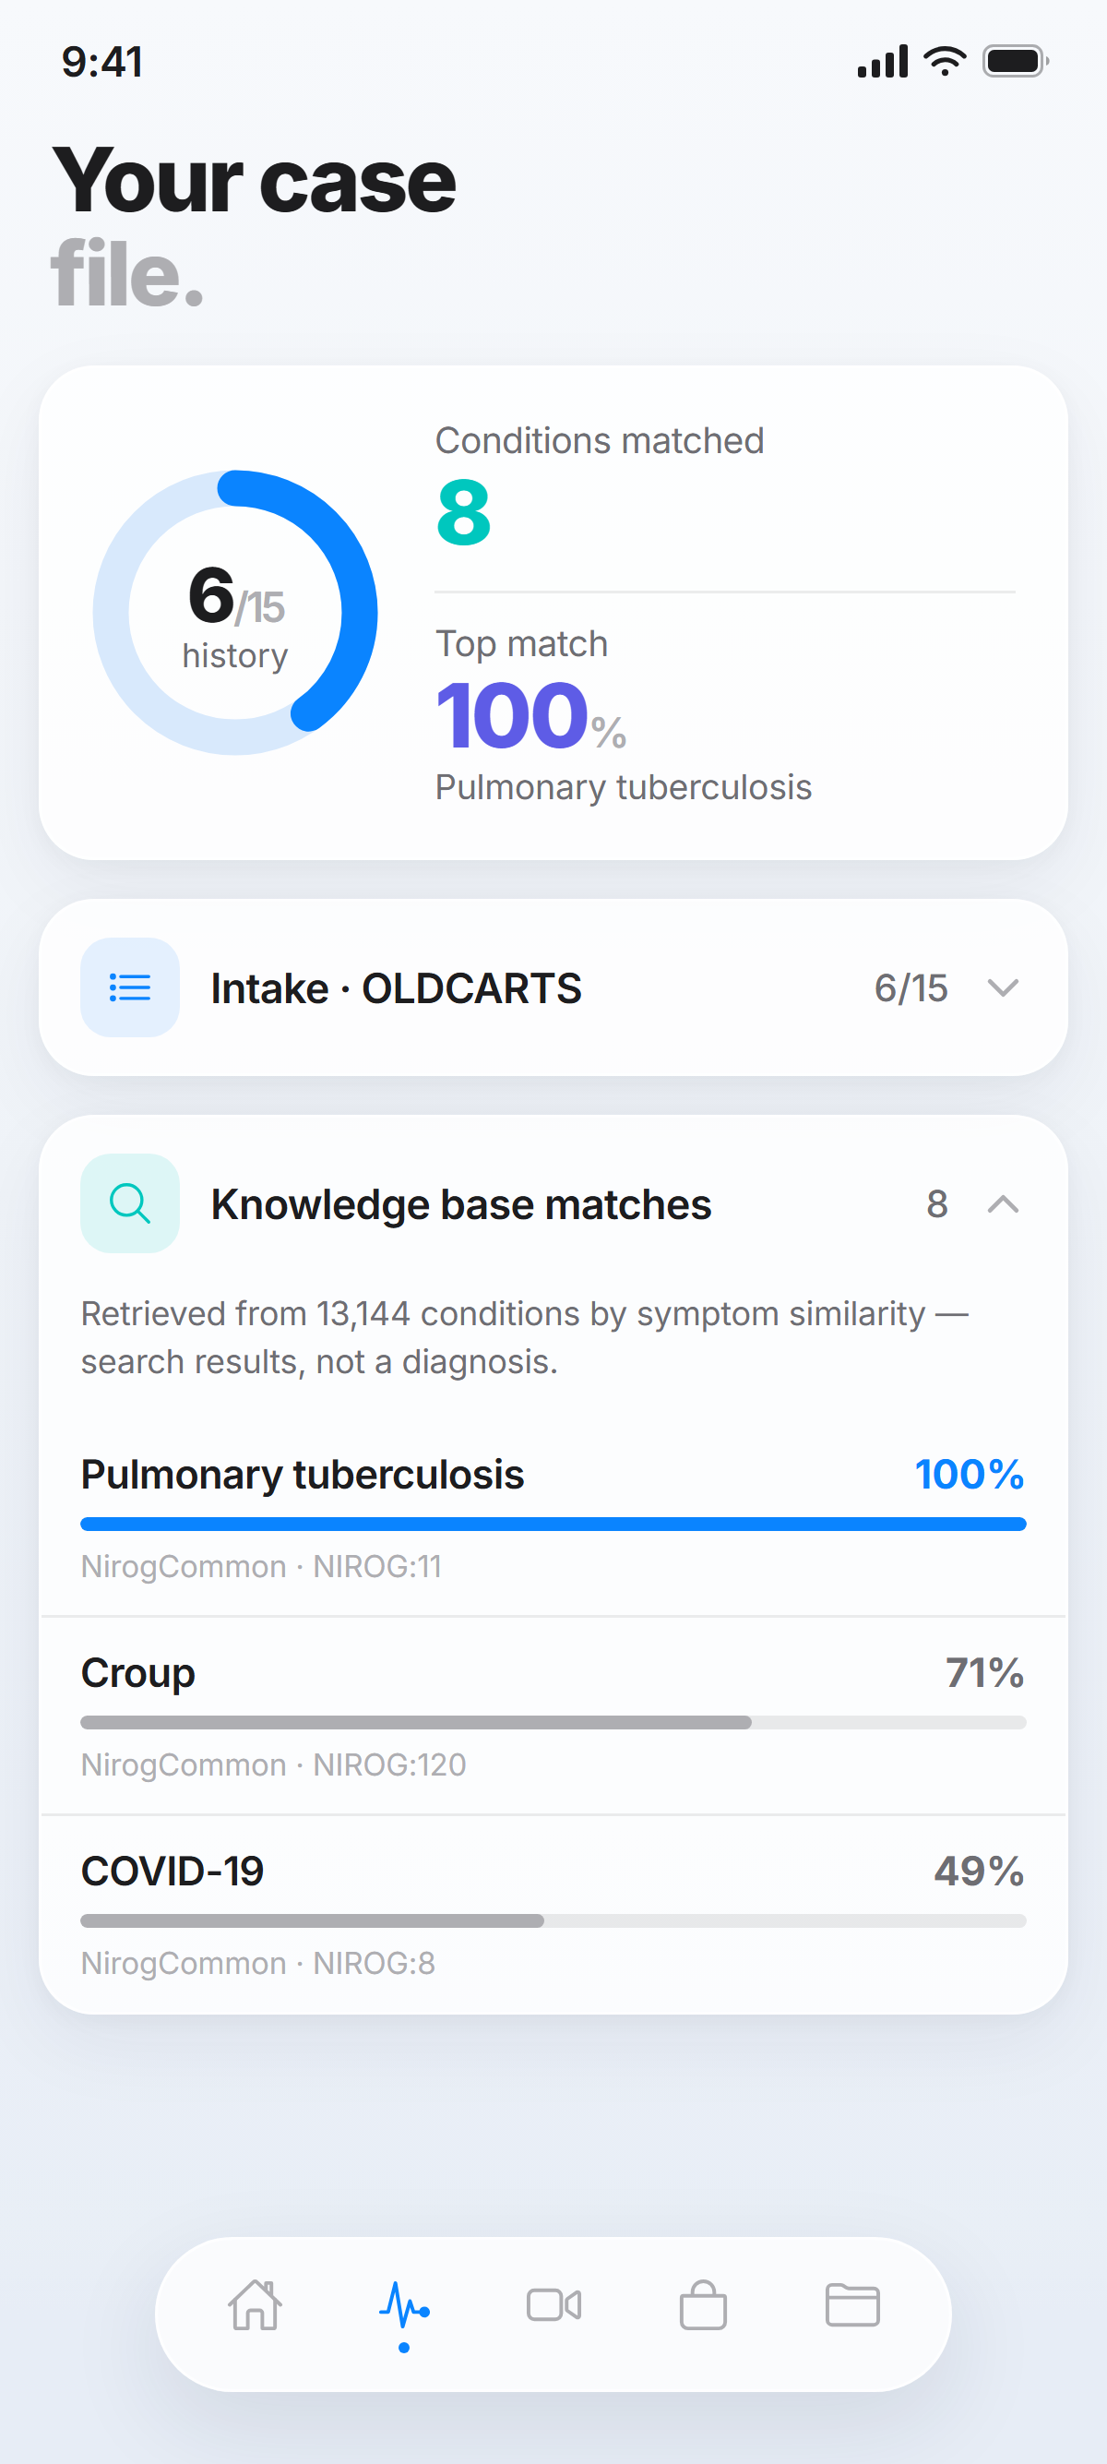The height and width of the screenshot is (2464, 1107).
Task: Open the COVID-19 match result
Action: [x=553, y=1915]
